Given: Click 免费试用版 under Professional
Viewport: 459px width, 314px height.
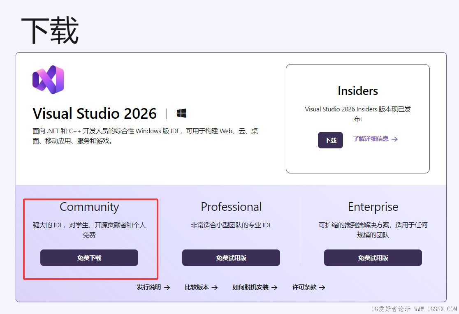Looking at the screenshot, I should coord(231,258).
